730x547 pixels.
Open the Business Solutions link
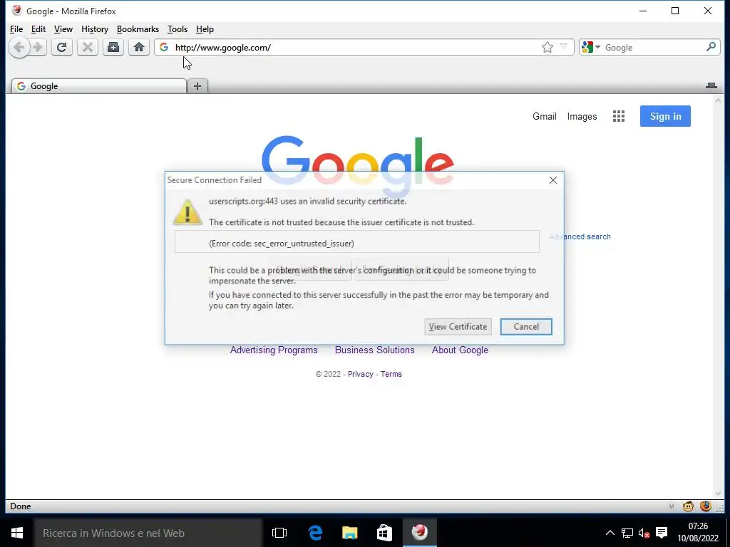pyautogui.click(x=375, y=350)
